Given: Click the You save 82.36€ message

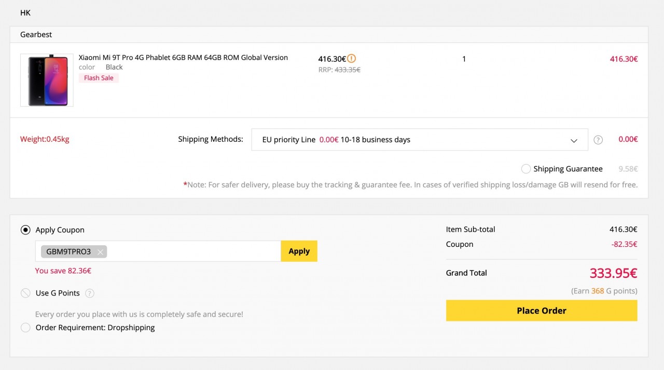Looking at the screenshot, I should 63,271.
